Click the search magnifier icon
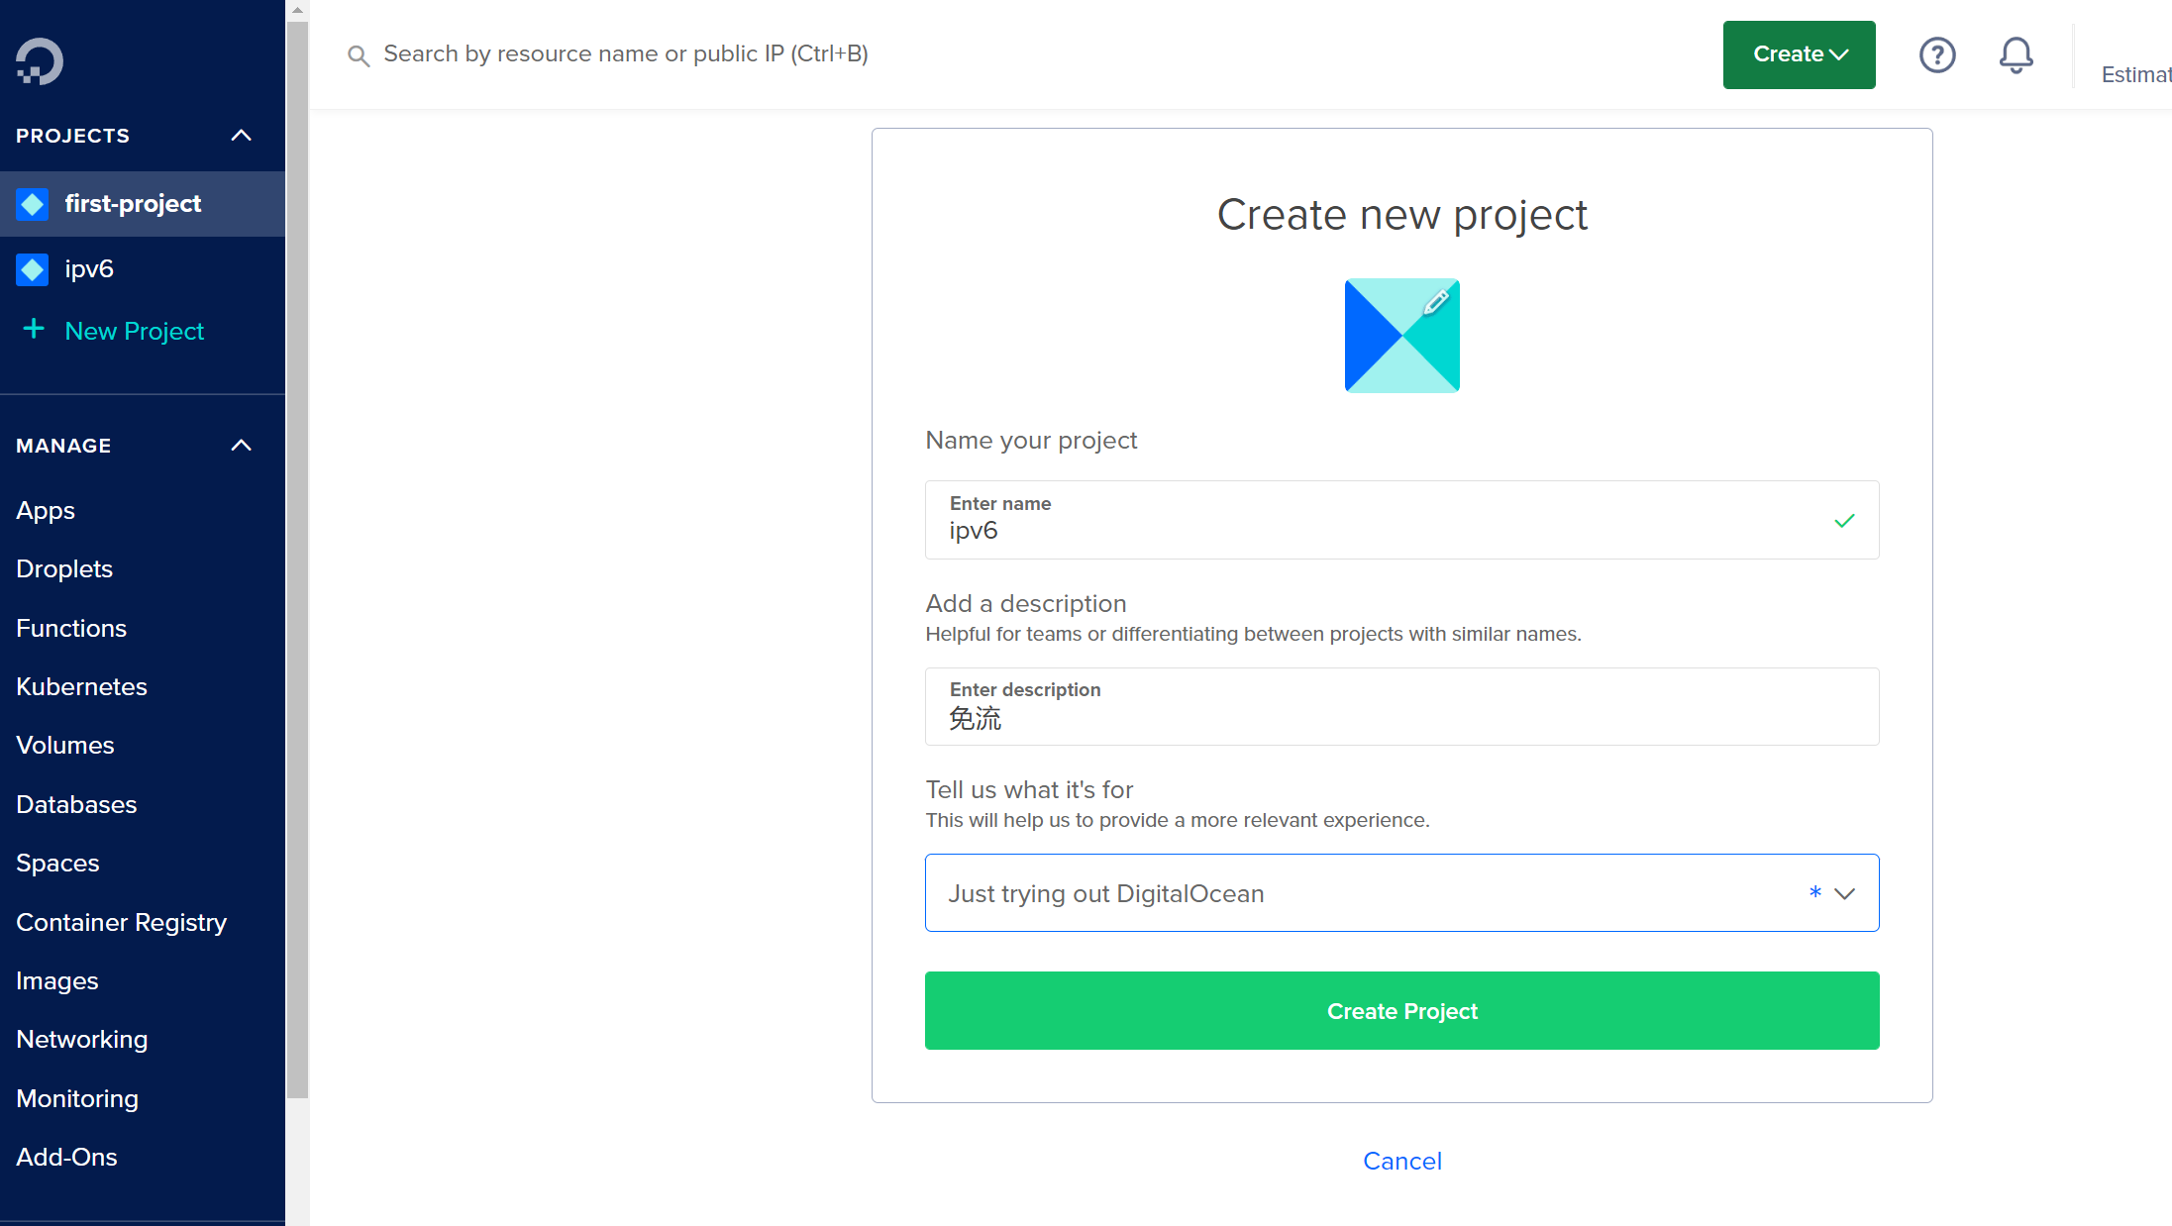Image resolution: width=2172 pixels, height=1226 pixels. 359,55
